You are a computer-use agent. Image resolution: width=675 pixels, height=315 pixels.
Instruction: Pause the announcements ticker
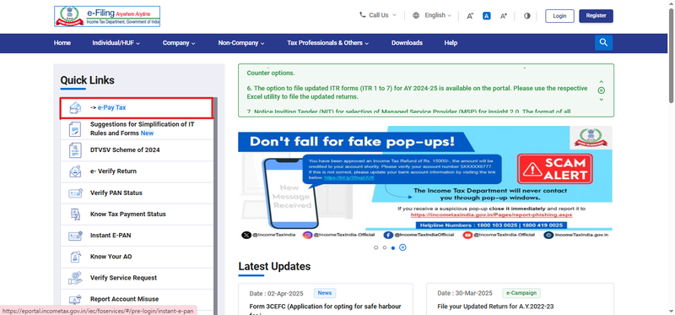[602, 90]
